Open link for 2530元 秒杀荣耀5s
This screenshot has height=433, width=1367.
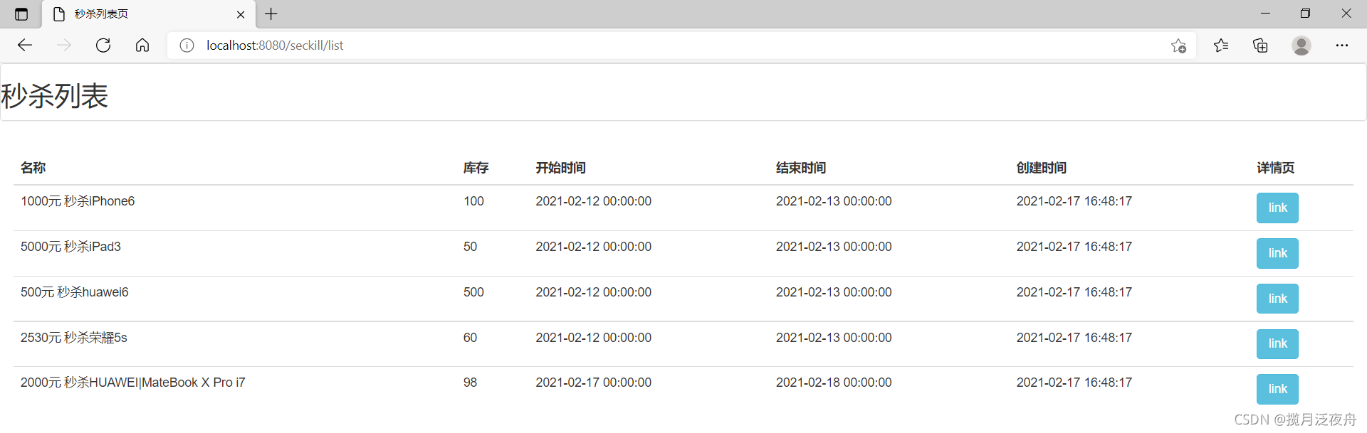tap(1277, 344)
